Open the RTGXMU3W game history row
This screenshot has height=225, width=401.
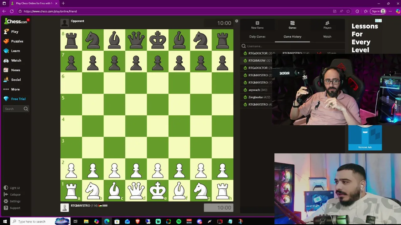pos(257,61)
